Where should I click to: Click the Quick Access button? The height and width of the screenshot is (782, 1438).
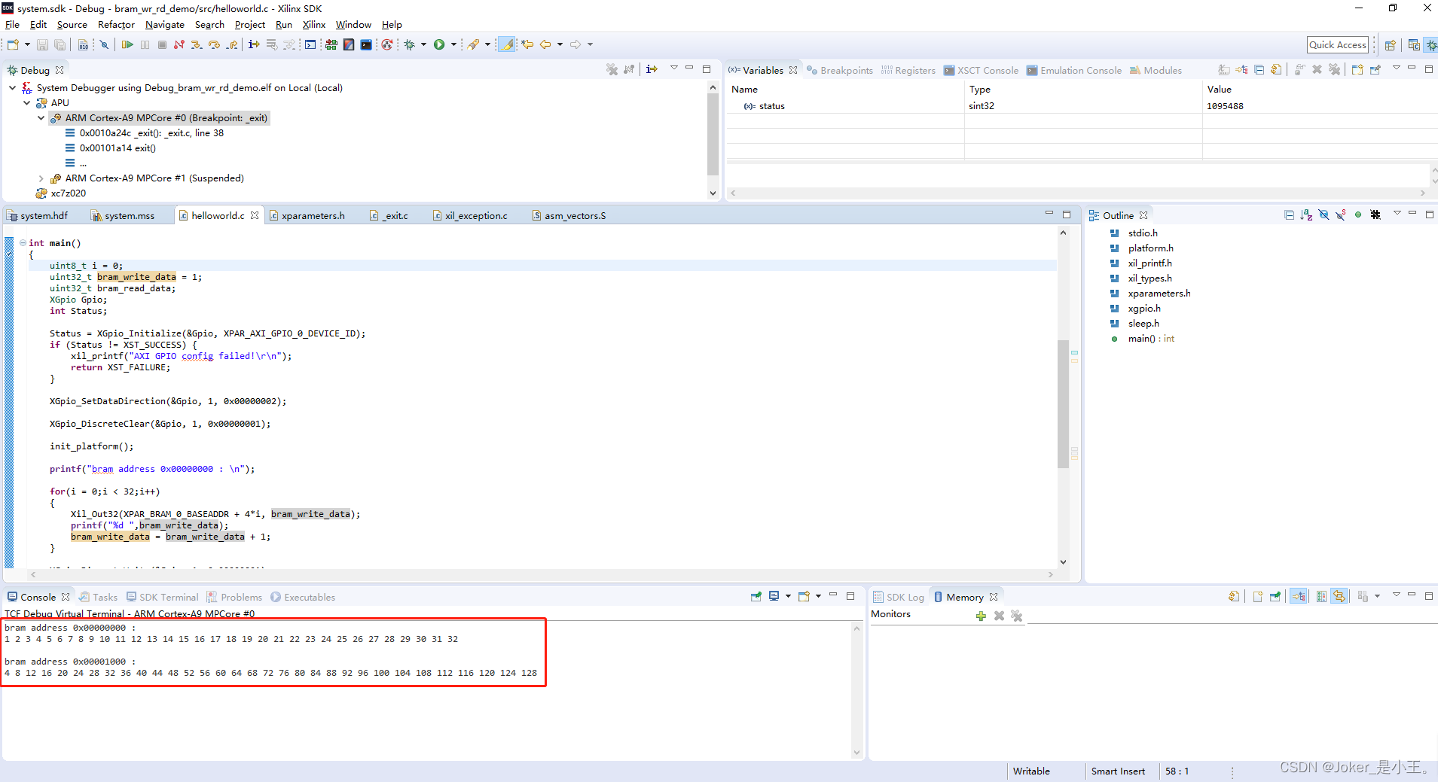[x=1337, y=44]
